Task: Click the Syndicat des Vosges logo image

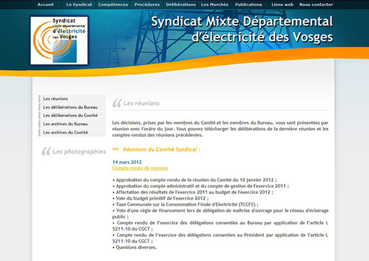Action: click(59, 41)
